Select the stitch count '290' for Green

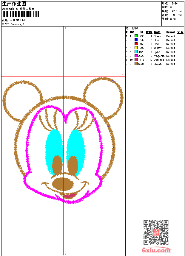(142, 36)
